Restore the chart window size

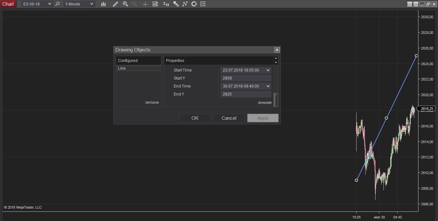(x=428, y=4)
